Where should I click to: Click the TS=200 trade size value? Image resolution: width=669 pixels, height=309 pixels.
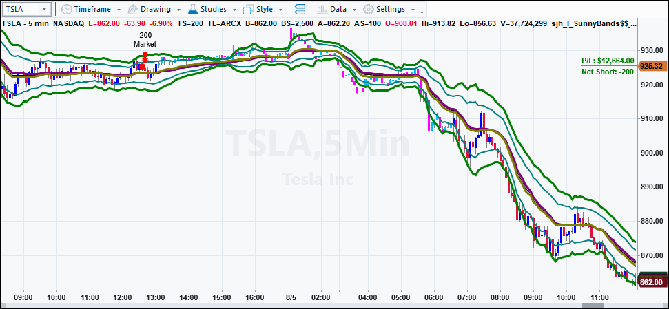(x=190, y=24)
